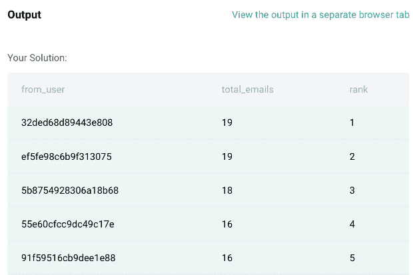Click the Output section heading
Screen dimensions: 413x275
24,15
